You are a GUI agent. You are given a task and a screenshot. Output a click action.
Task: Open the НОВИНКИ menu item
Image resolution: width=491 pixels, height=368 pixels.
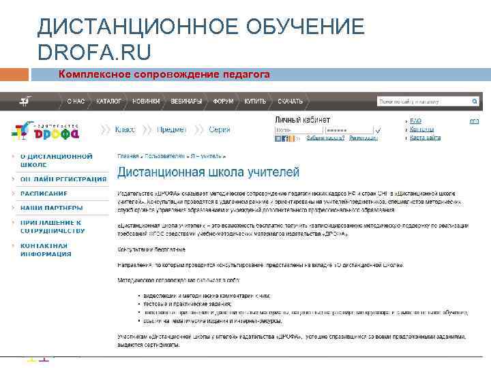pos(146,102)
